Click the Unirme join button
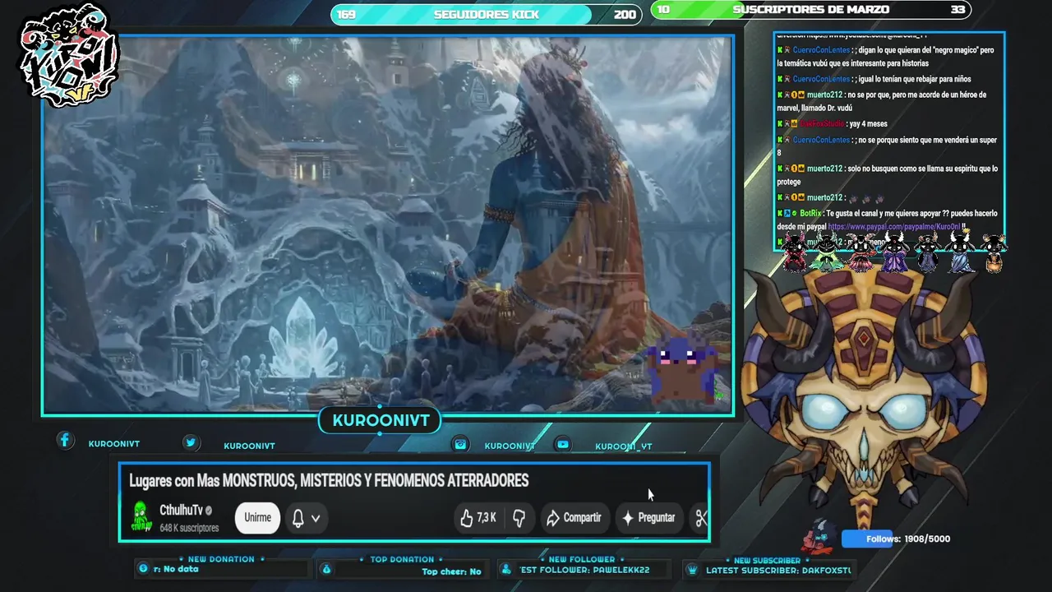1052x592 pixels. pos(257,518)
